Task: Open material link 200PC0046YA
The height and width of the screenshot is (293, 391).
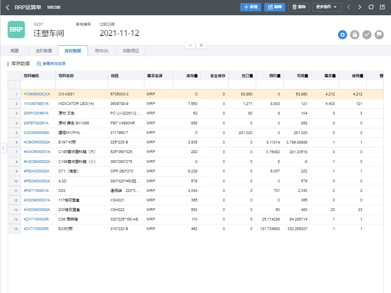Action: pyautogui.click(x=36, y=113)
